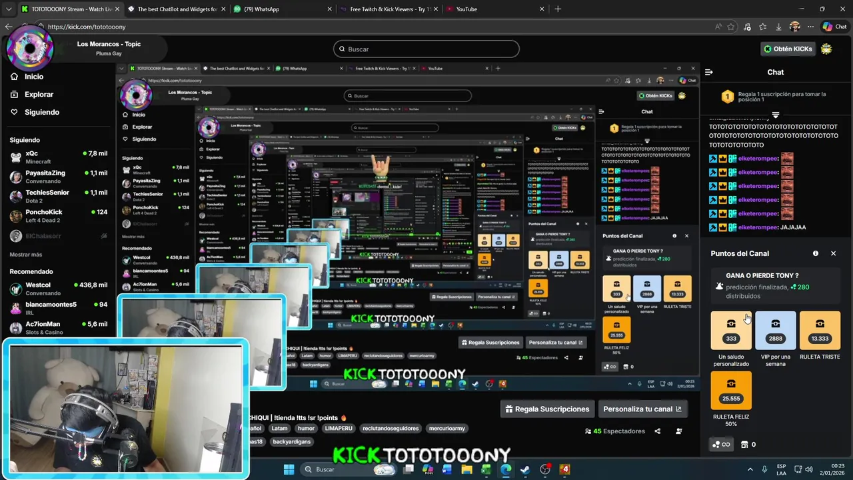This screenshot has height=480, width=853.
Task: Click the backyardigans tag
Action: (x=292, y=441)
